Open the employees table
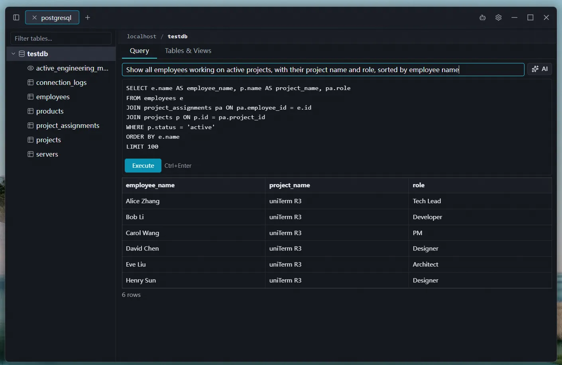The image size is (562, 365). [53, 97]
